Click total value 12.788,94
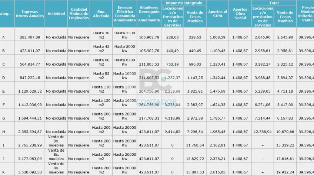This screenshot has width=314, height=176. click(x=263, y=132)
